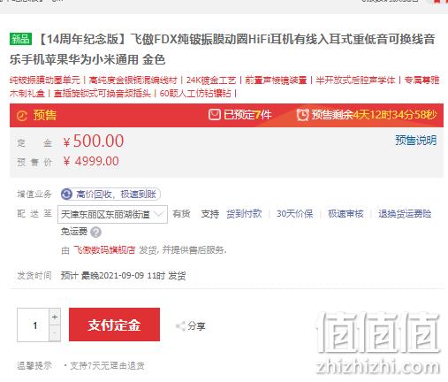The height and width of the screenshot is (382, 448).
Task: Decrease quantity with the minus stepper
Action: pos(55,333)
